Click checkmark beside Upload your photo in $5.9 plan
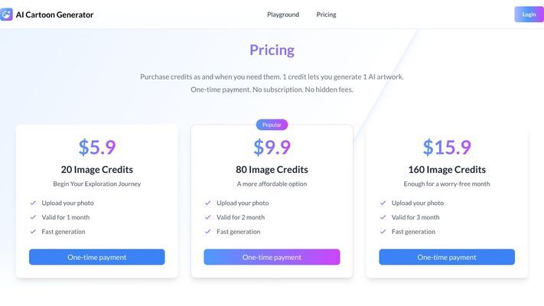This screenshot has width=544, height=306. coord(33,203)
